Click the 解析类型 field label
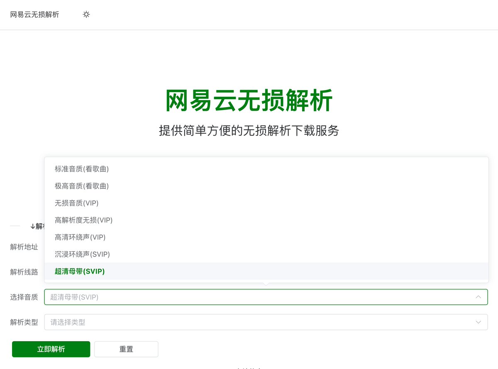This screenshot has width=498, height=369. click(x=24, y=322)
